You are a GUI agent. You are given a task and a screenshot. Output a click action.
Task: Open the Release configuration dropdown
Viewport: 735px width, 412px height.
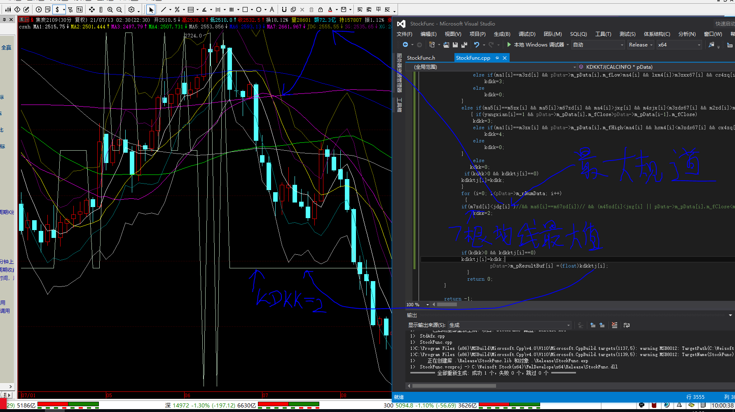coord(641,44)
